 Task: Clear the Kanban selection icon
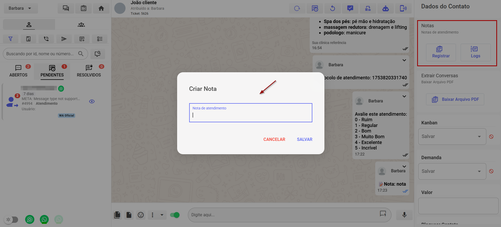point(491,137)
